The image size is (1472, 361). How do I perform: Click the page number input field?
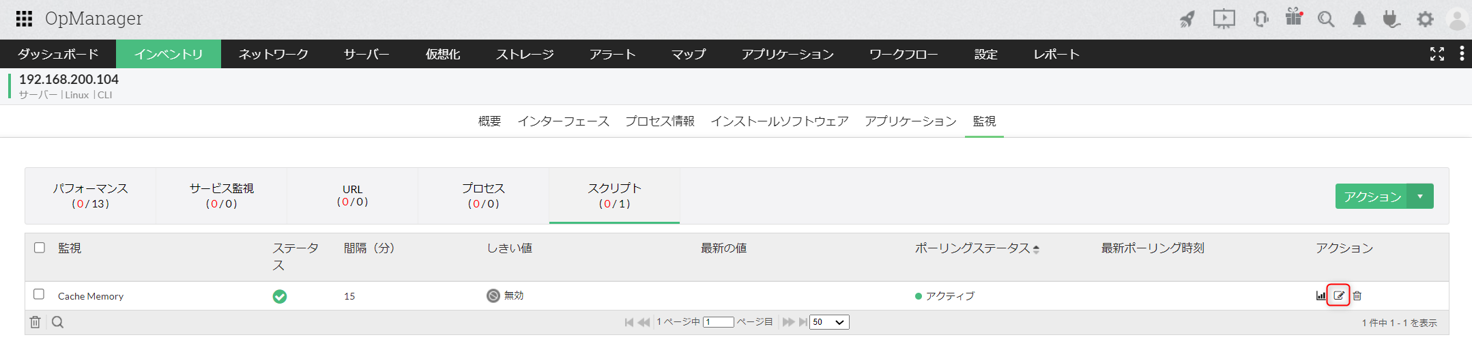point(719,322)
